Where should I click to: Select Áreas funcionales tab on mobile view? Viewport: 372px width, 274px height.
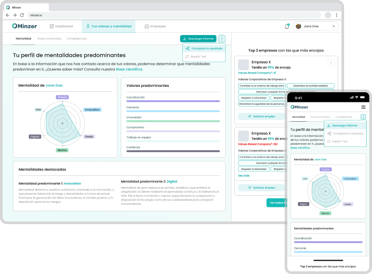321,117
